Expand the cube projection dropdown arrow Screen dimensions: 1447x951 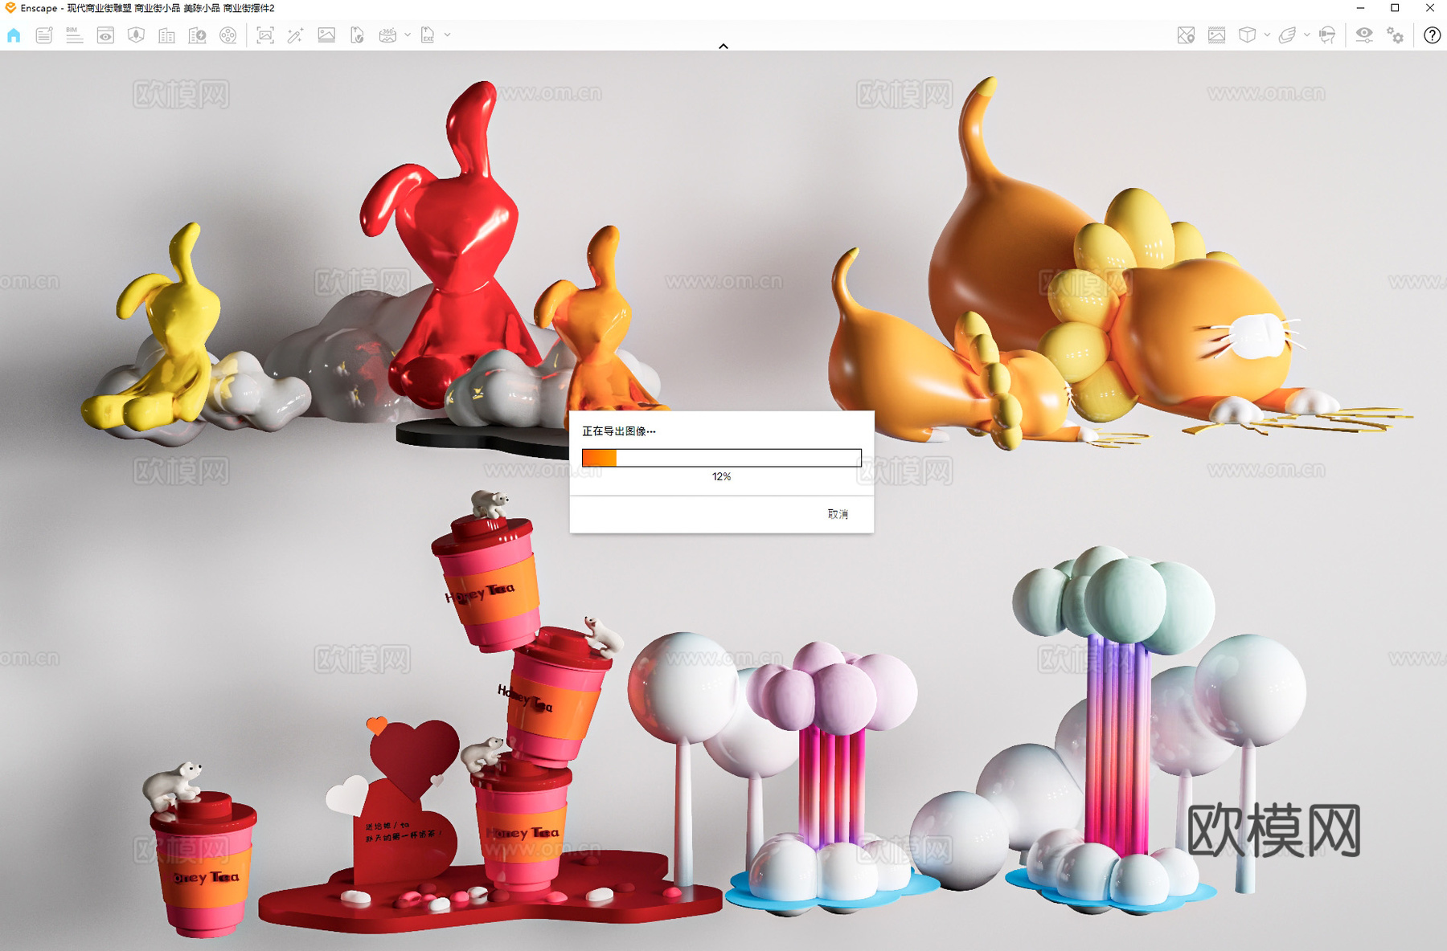pos(1267,35)
